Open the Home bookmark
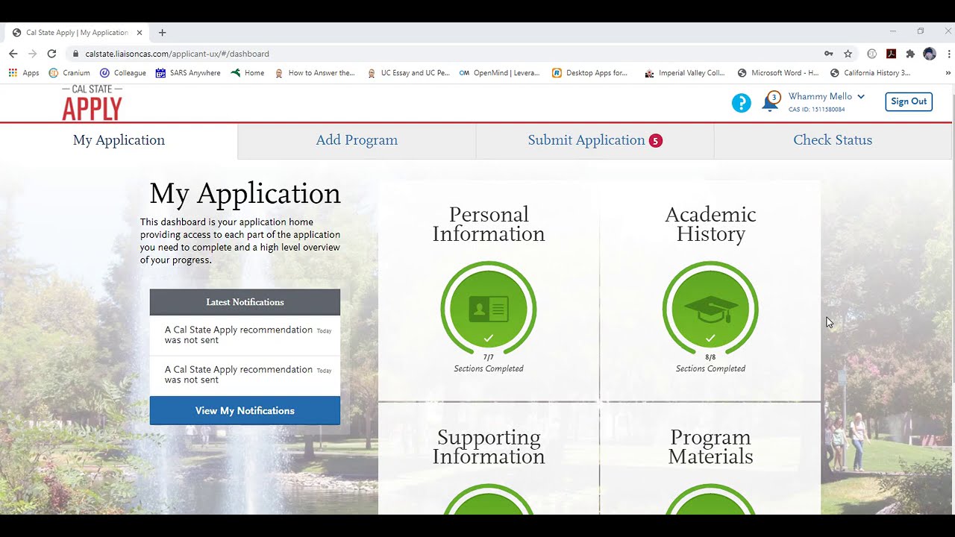The image size is (955, 537). (248, 73)
